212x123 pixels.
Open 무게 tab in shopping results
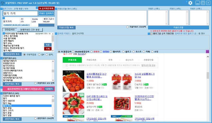(x=110, y=60)
